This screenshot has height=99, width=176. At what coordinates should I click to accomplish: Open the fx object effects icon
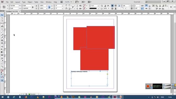108,5
